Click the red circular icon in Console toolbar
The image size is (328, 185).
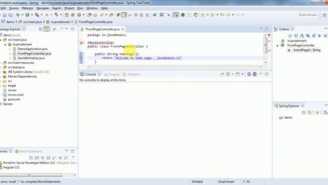click(x=255, y=74)
